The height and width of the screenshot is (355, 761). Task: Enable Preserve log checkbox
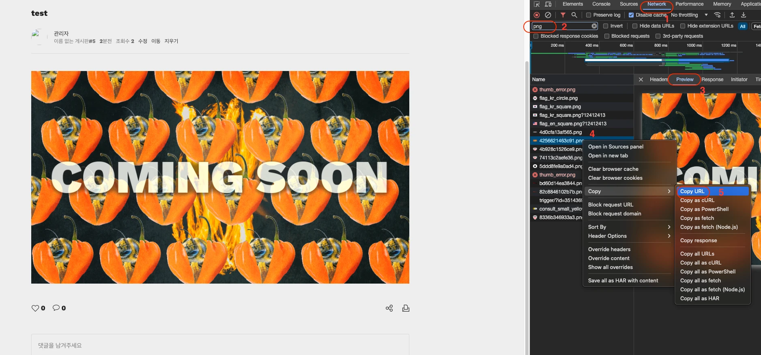tap(589, 15)
